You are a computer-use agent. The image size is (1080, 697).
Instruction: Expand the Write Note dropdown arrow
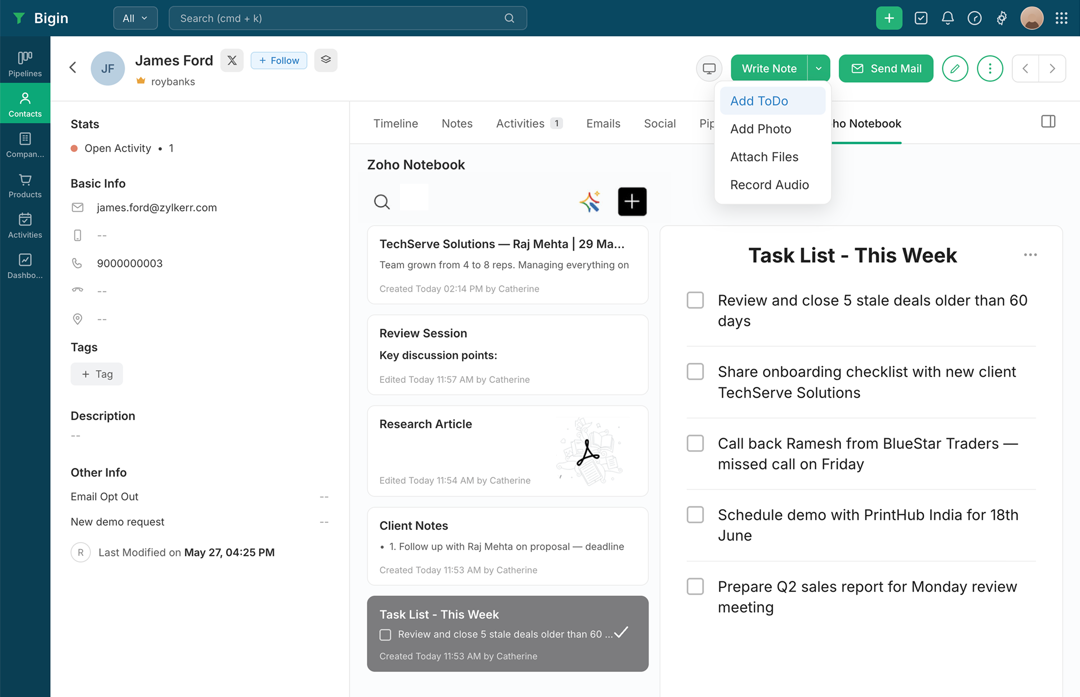[819, 68]
